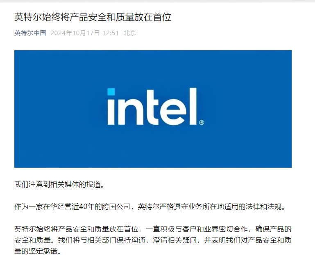Click the registered trademark ® symbol
The width and height of the screenshot is (315, 258).
click(202, 122)
